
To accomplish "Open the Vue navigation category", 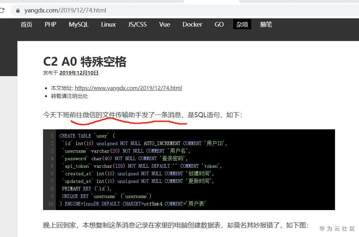I will coord(165,24).
